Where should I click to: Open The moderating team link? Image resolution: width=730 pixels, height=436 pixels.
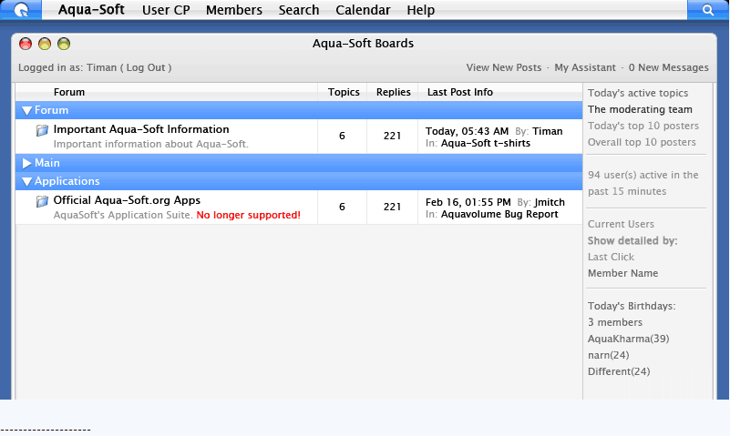[640, 109]
